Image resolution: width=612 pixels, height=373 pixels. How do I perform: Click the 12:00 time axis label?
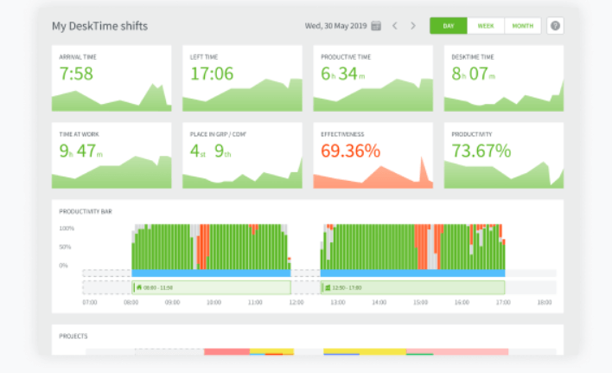coord(296,302)
